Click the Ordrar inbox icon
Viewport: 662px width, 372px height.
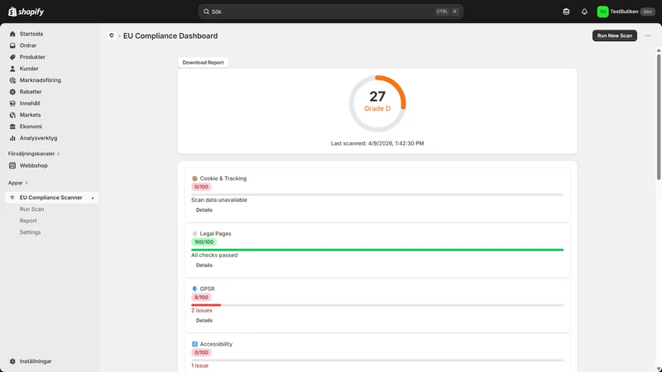[x=12, y=45]
